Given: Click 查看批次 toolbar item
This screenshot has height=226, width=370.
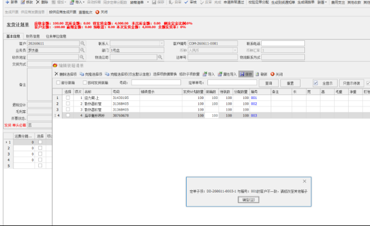Looking at the screenshot, I should (85, 12).
